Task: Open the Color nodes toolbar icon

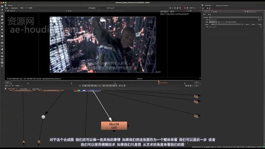Action: pyautogui.click(x=2, y=20)
